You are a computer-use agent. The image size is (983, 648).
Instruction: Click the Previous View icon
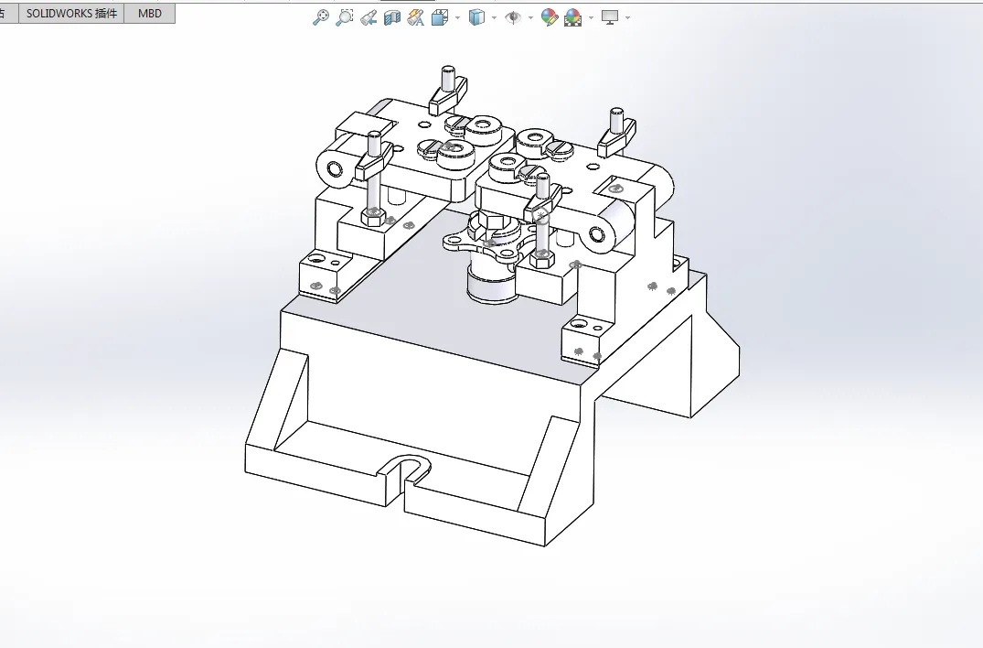click(x=369, y=17)
